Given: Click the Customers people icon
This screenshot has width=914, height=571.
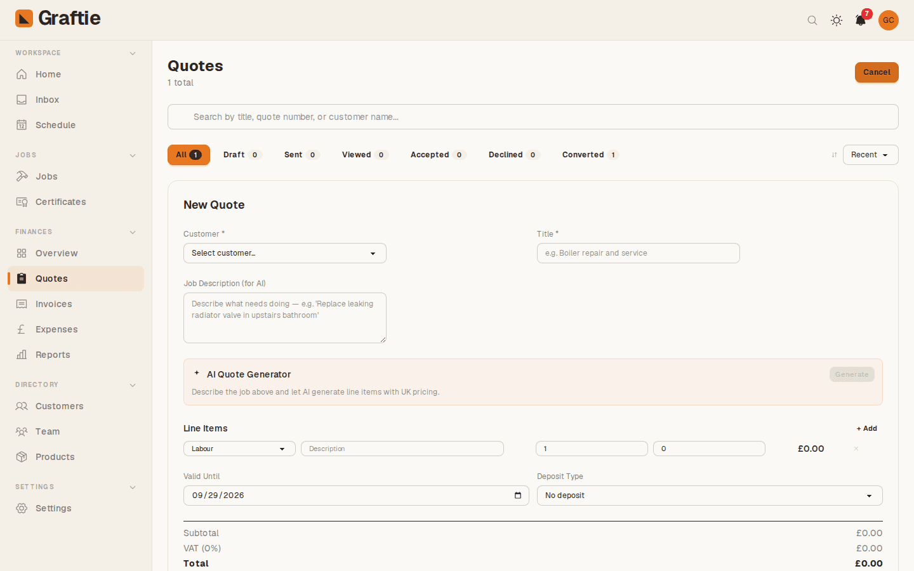Looking at the screenshot, I should coord(22,406).
